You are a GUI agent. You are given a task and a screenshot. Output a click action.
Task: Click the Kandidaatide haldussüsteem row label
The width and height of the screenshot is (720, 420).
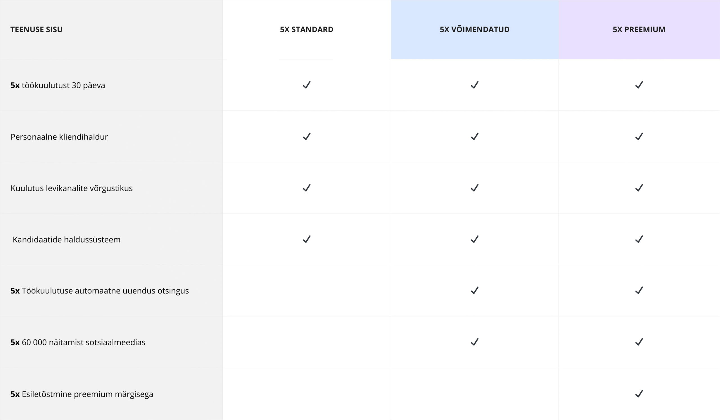[x=67, y=239]
